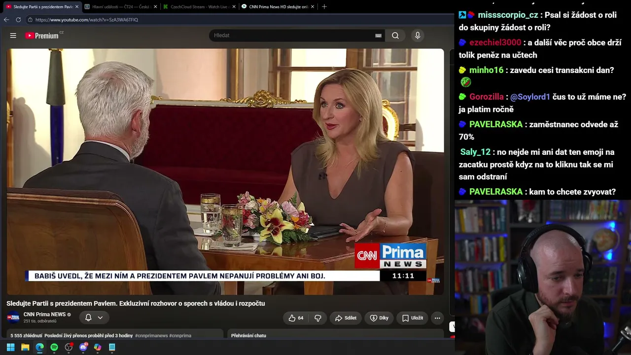
Task: Open more actions three-dot menu
Action: tap(437, 318)
